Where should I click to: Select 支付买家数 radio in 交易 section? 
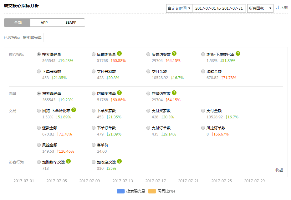pos(148,111)
